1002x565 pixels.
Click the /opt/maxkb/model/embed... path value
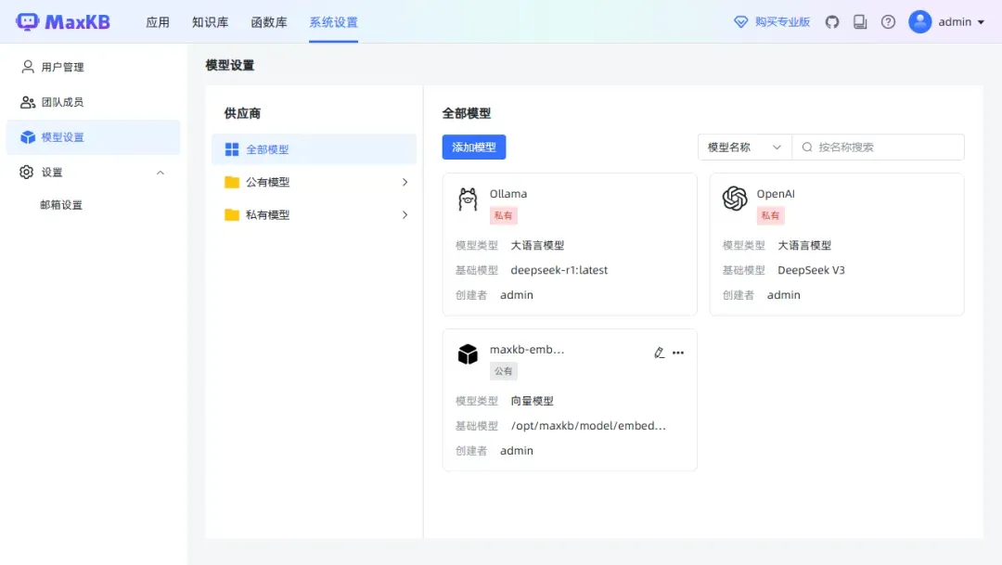[588, 426]
